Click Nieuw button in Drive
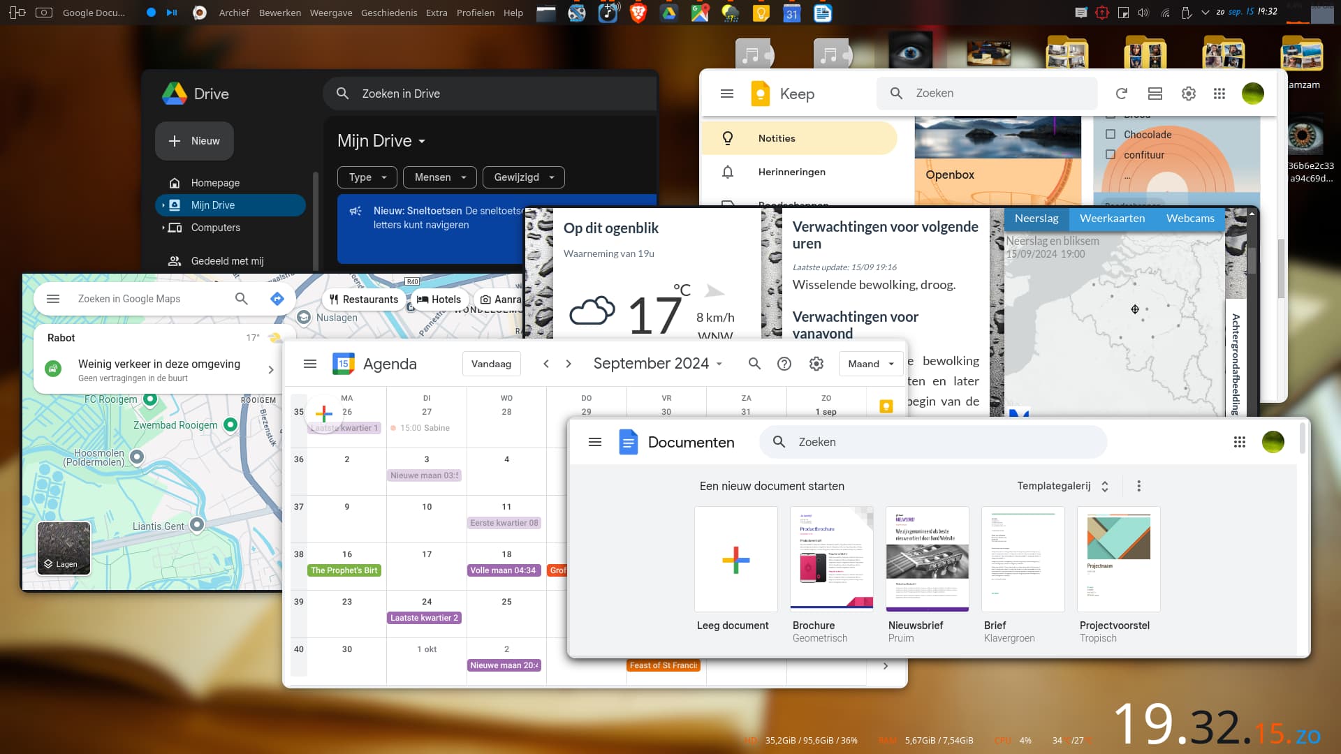Image resolution: width=1341 pixels, height=754 pixels. click(194, 141)
